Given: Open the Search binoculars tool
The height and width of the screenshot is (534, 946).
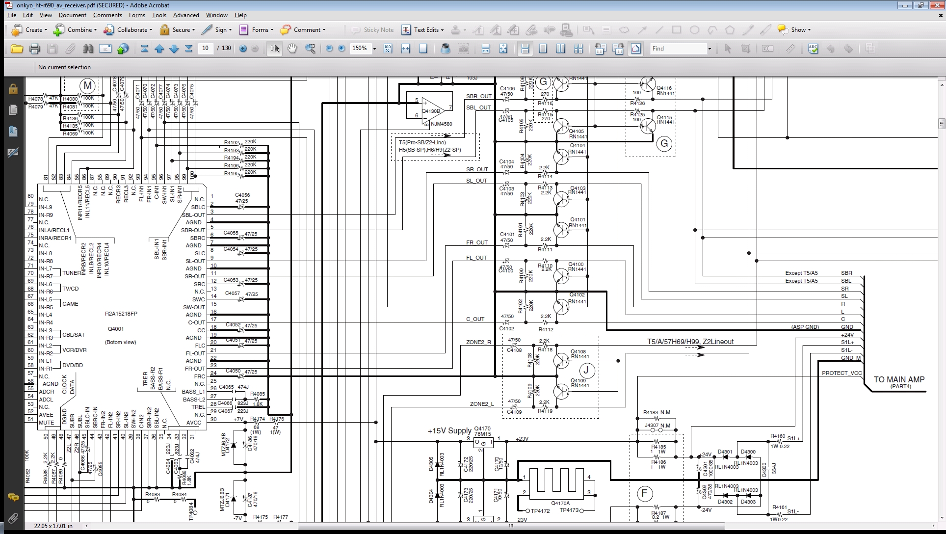Looking at the screenshot, I should pos(88,49).
